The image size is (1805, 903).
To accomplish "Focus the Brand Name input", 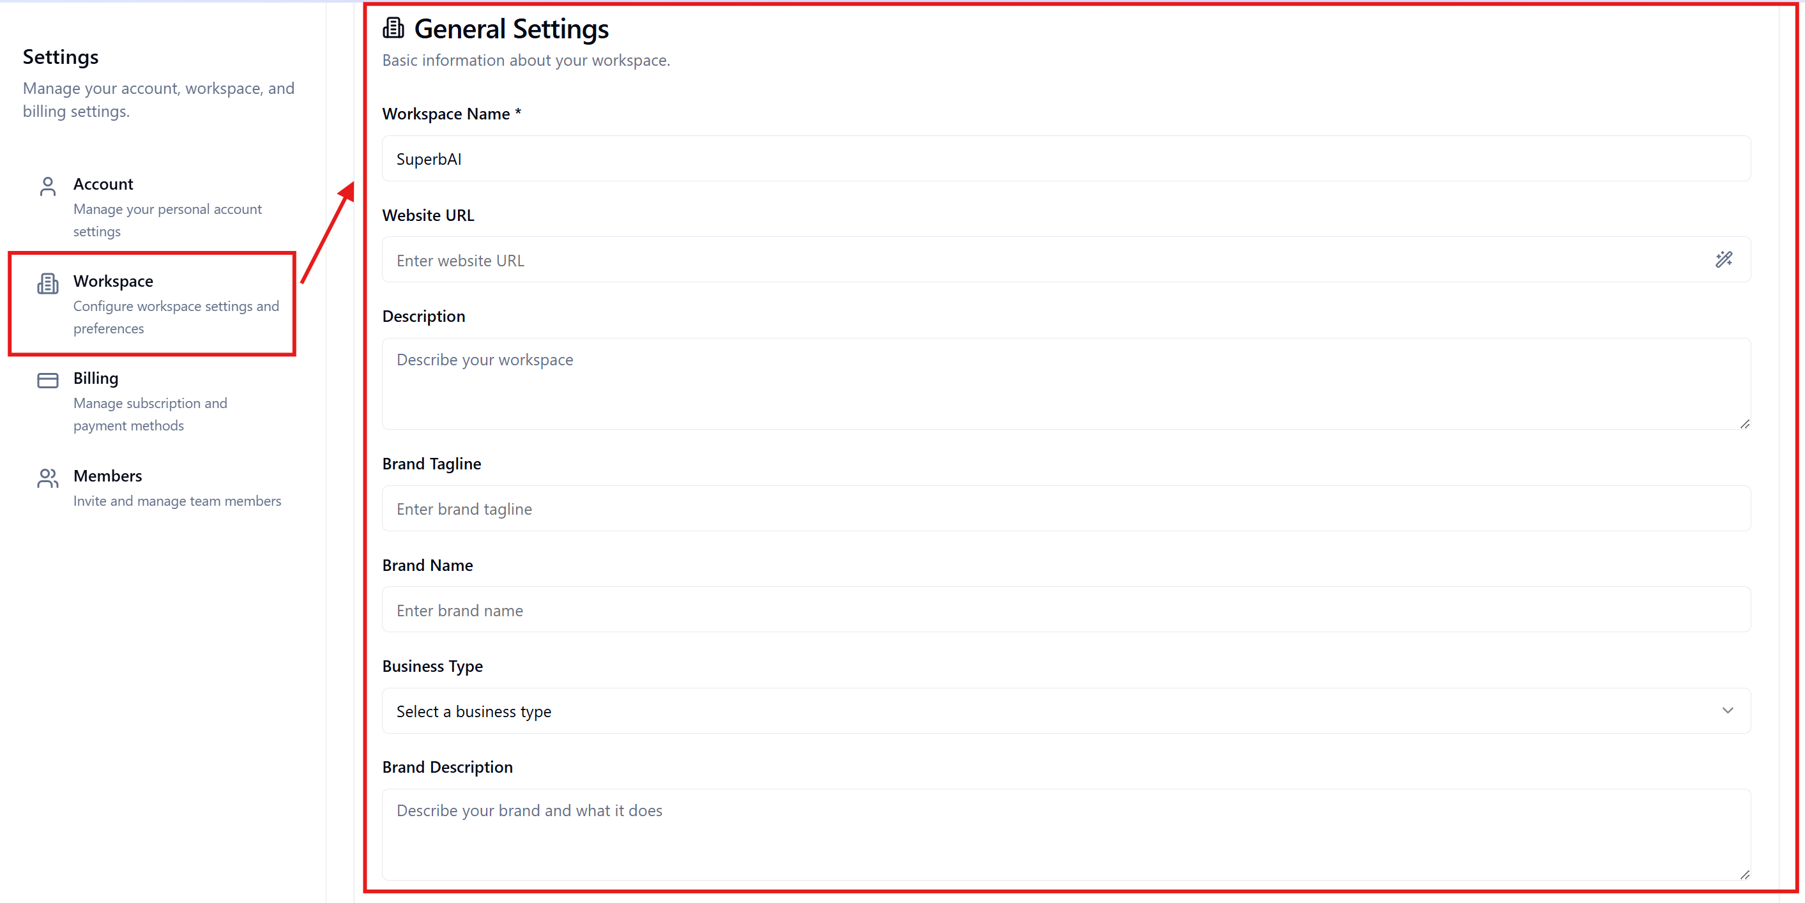I will (x=1065, y=610).
